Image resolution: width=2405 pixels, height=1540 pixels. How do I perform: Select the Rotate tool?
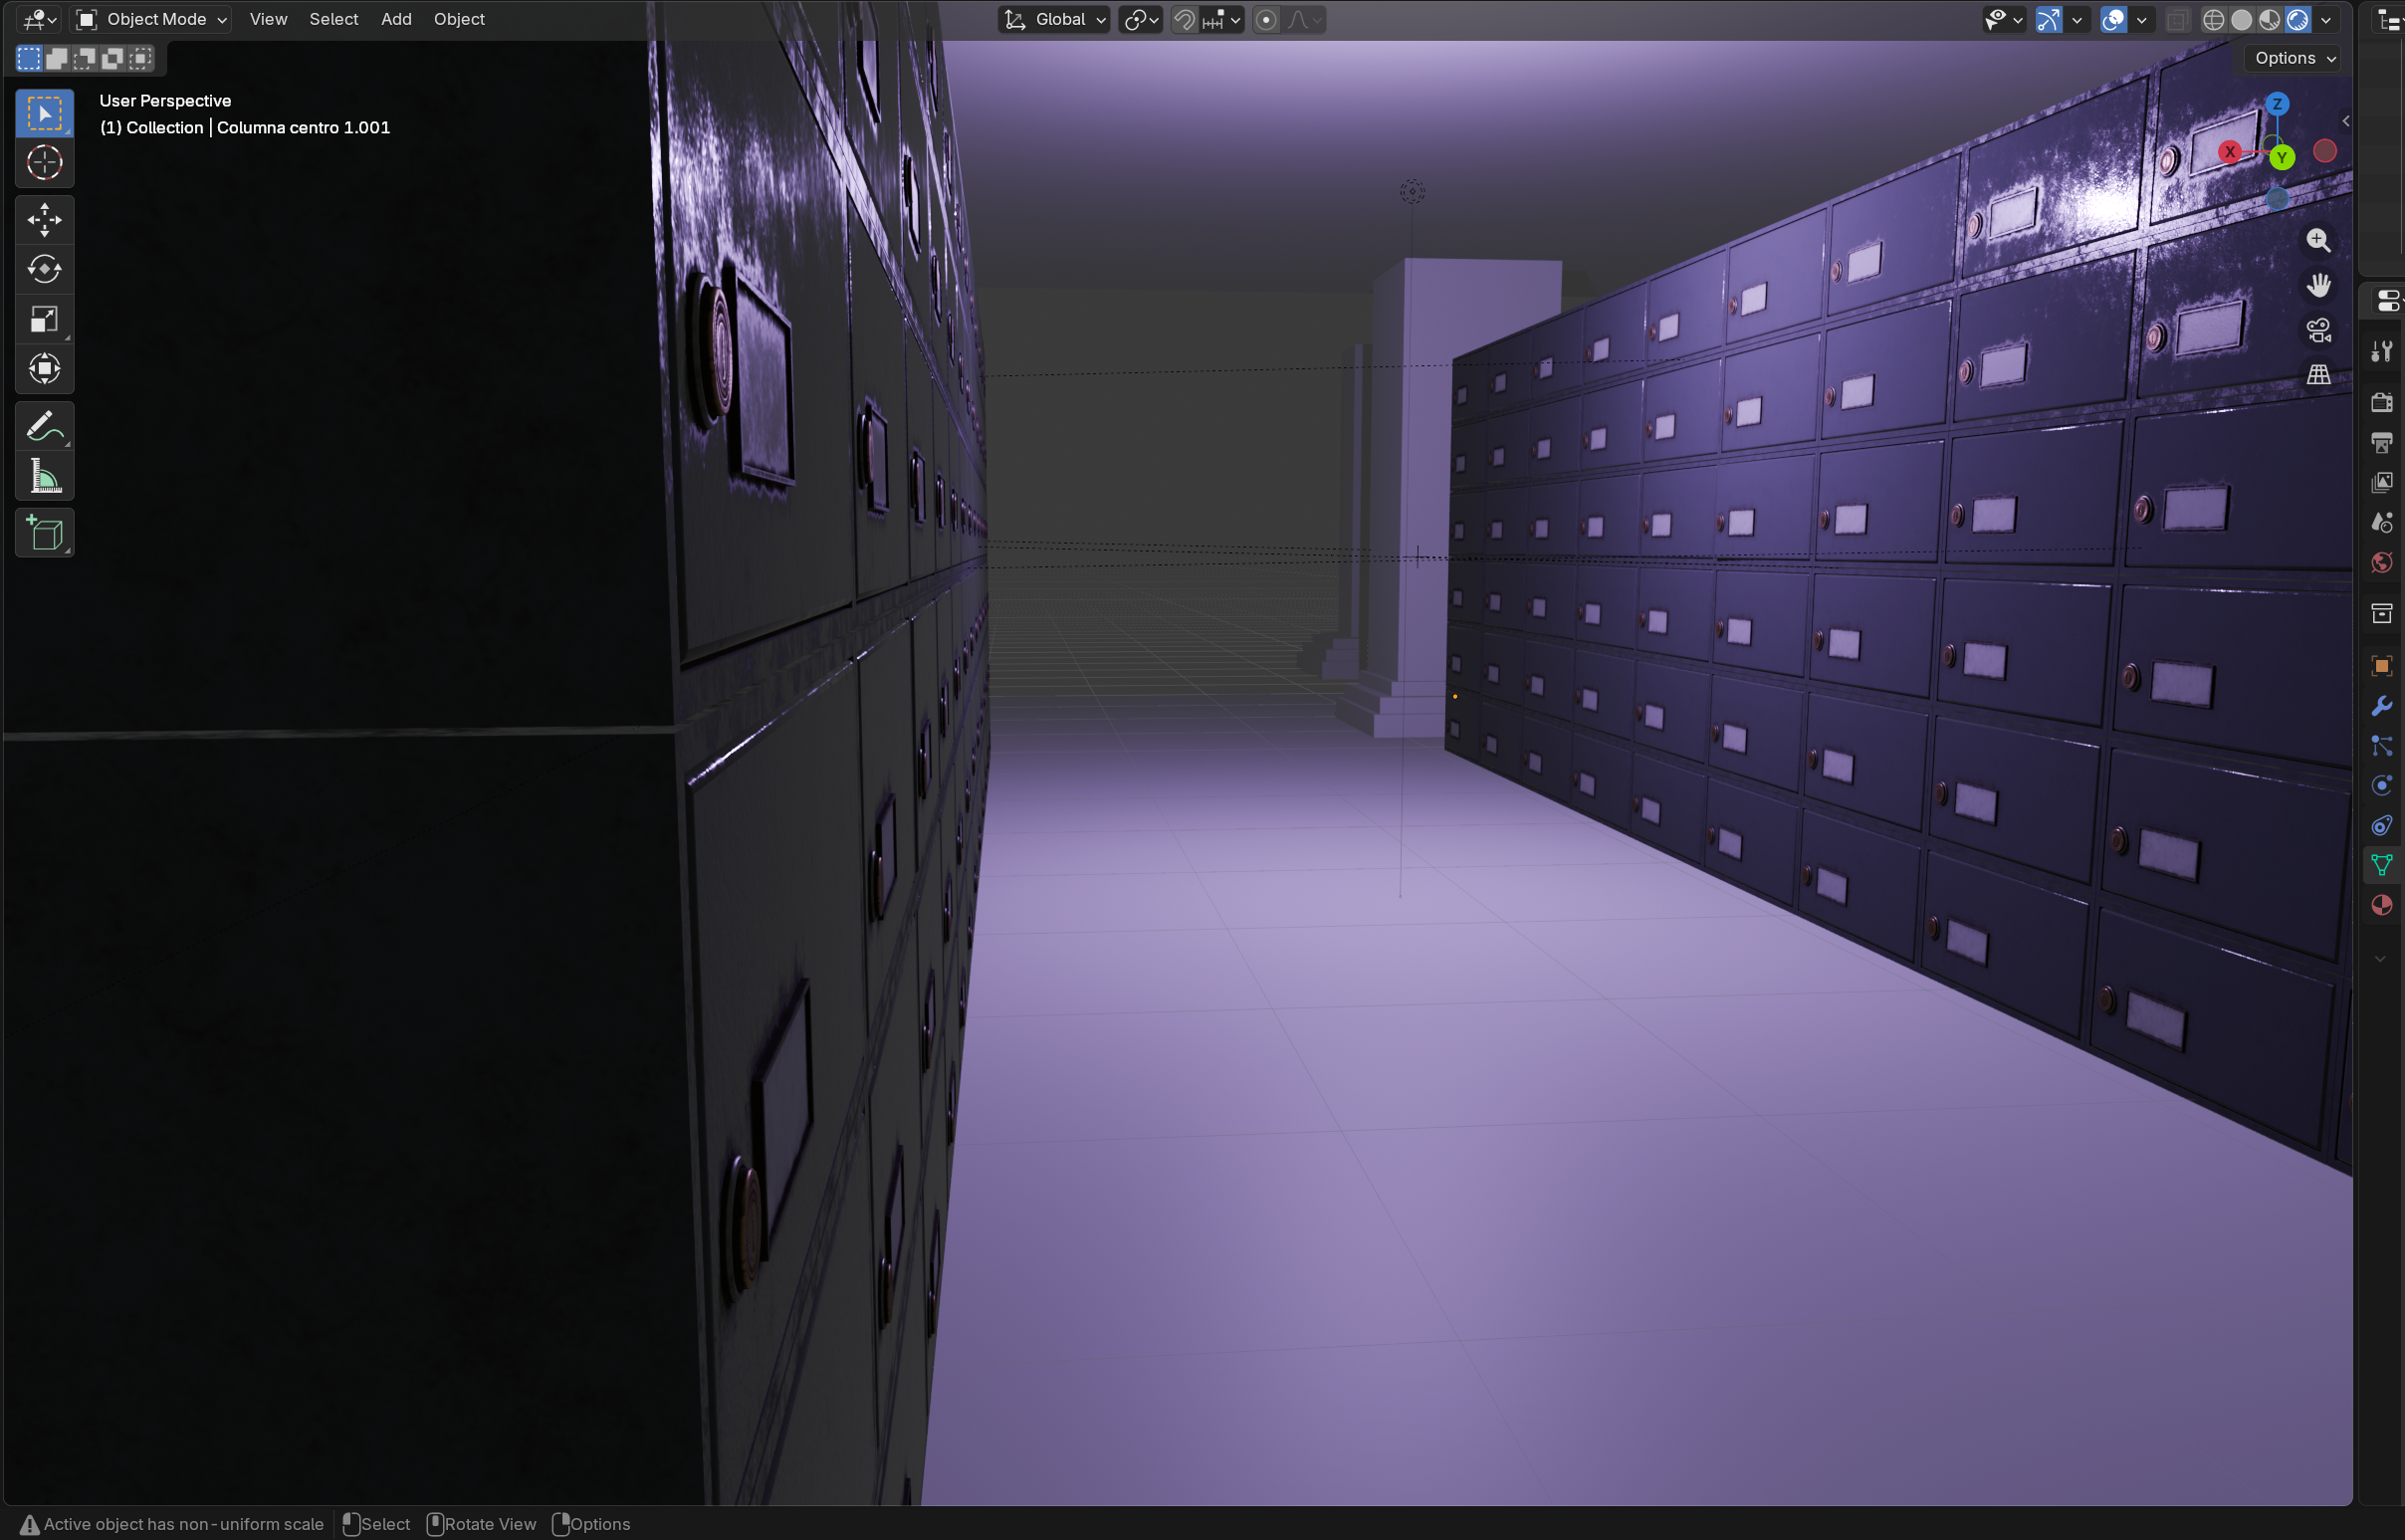click(44, 270)
